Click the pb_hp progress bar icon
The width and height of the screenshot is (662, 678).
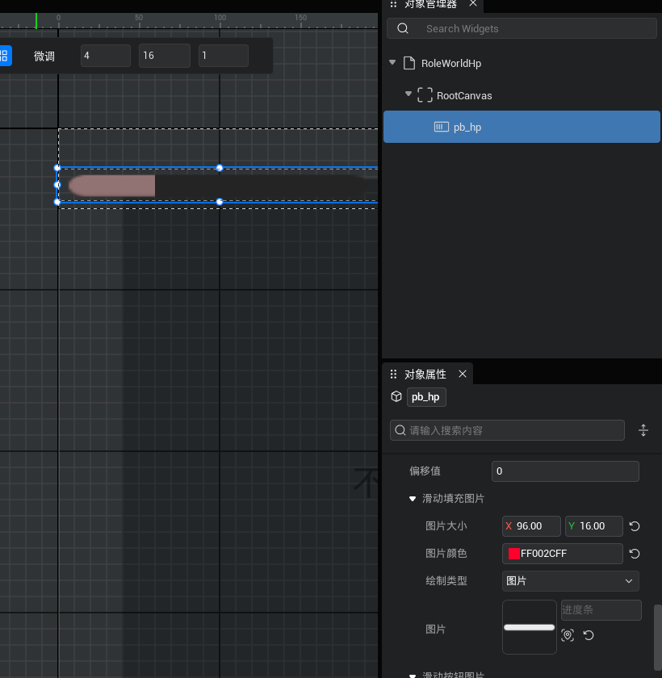pos(441,127)
